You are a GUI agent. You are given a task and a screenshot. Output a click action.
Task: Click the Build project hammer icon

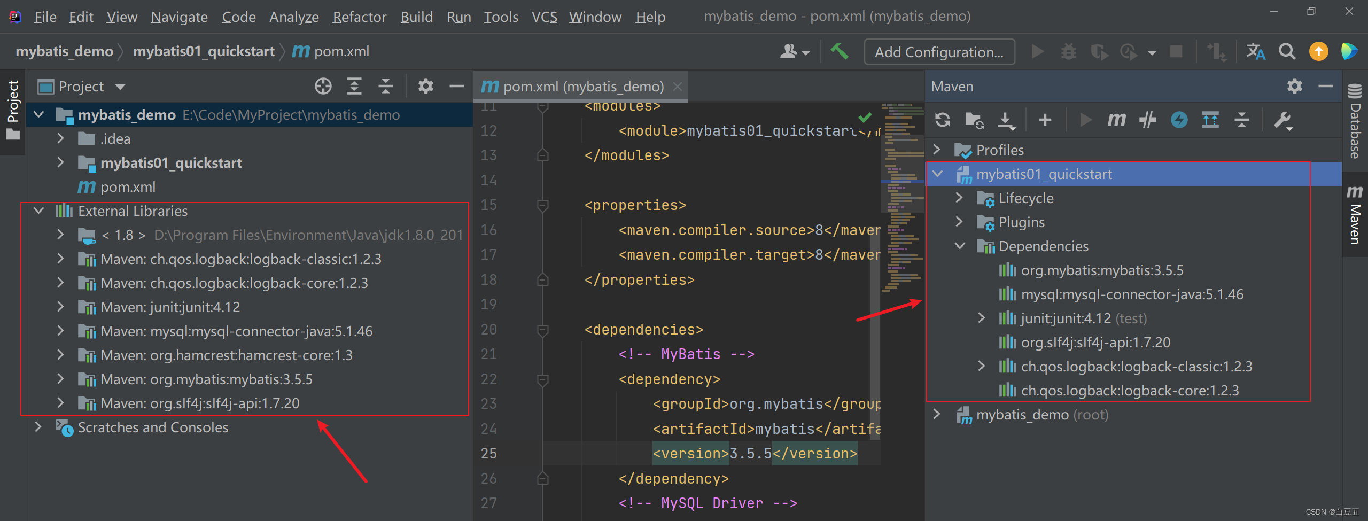click(840, 51)
